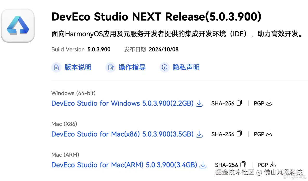Download PGP signature for Windows build
This screenshot has height=181, width=308.
pos(269,103)
